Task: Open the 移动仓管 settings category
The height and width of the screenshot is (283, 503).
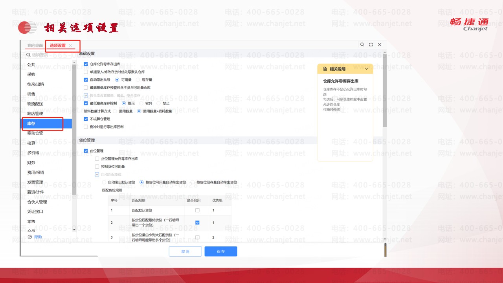Action: tap(35, 133)
